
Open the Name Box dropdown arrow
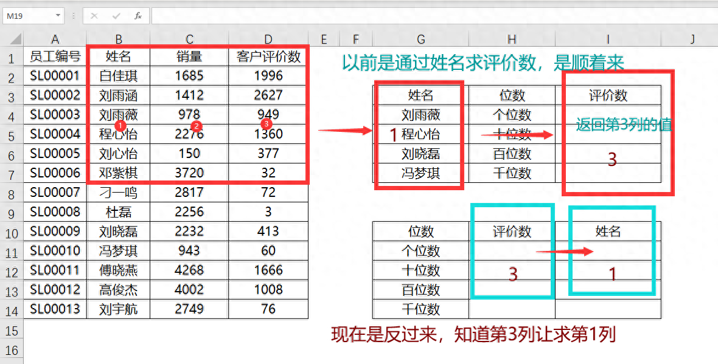[x=58, y=16]
